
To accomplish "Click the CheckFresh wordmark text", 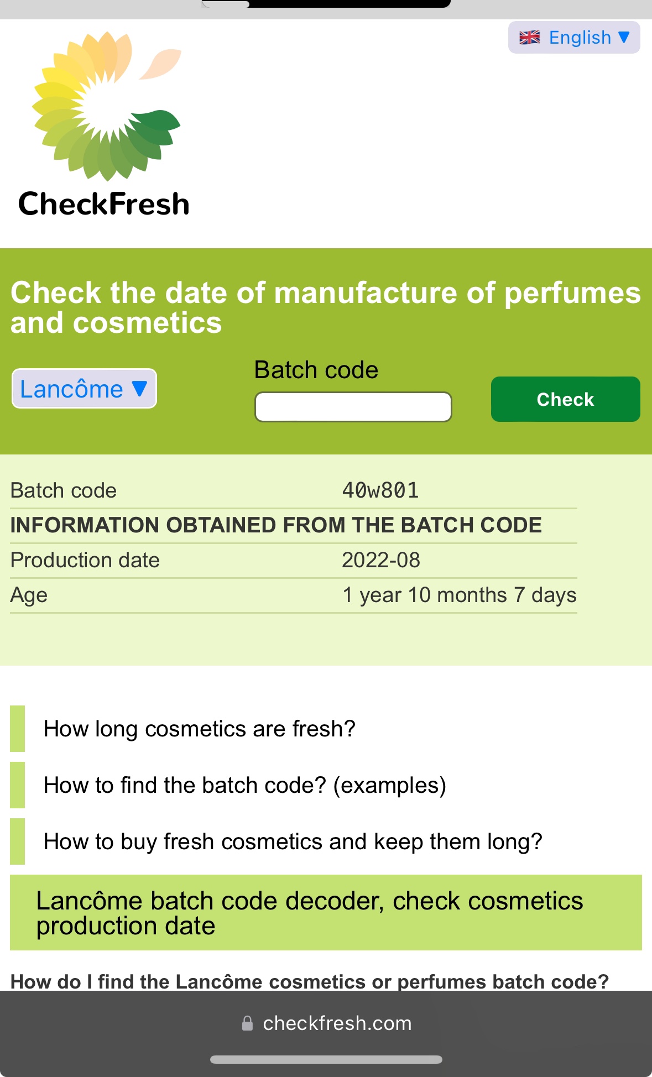I will (104, 203).
